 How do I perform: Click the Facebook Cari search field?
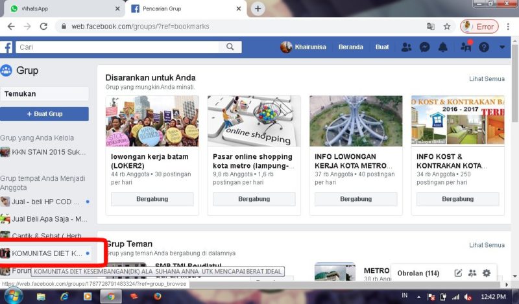coord(117,47)
